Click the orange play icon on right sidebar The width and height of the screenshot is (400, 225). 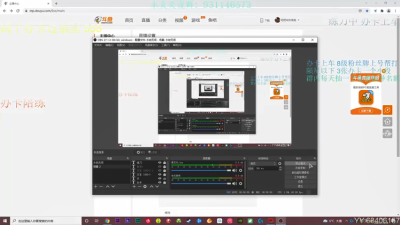point(387,110)
